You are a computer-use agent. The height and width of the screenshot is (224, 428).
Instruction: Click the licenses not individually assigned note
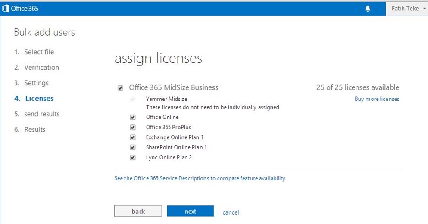(212, 107)
